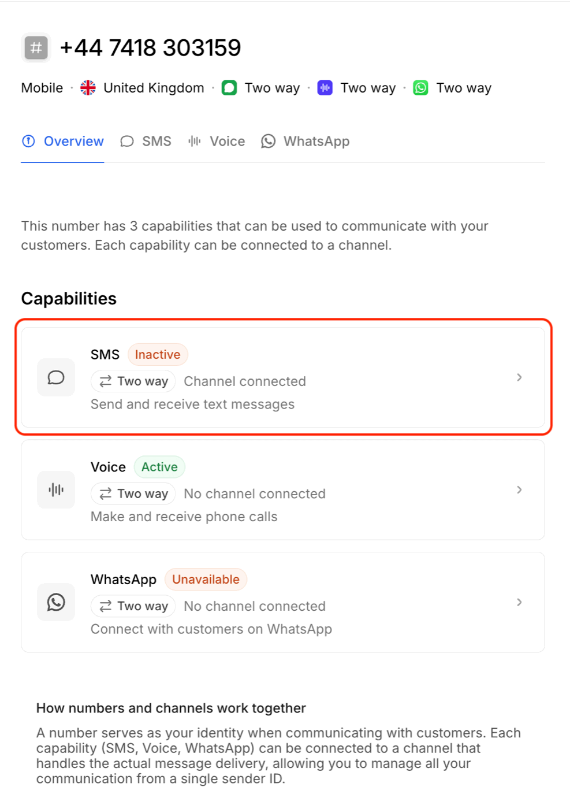570x809 pixels.
Task: Click the hash number icon beside phone number
Action: 36,48
